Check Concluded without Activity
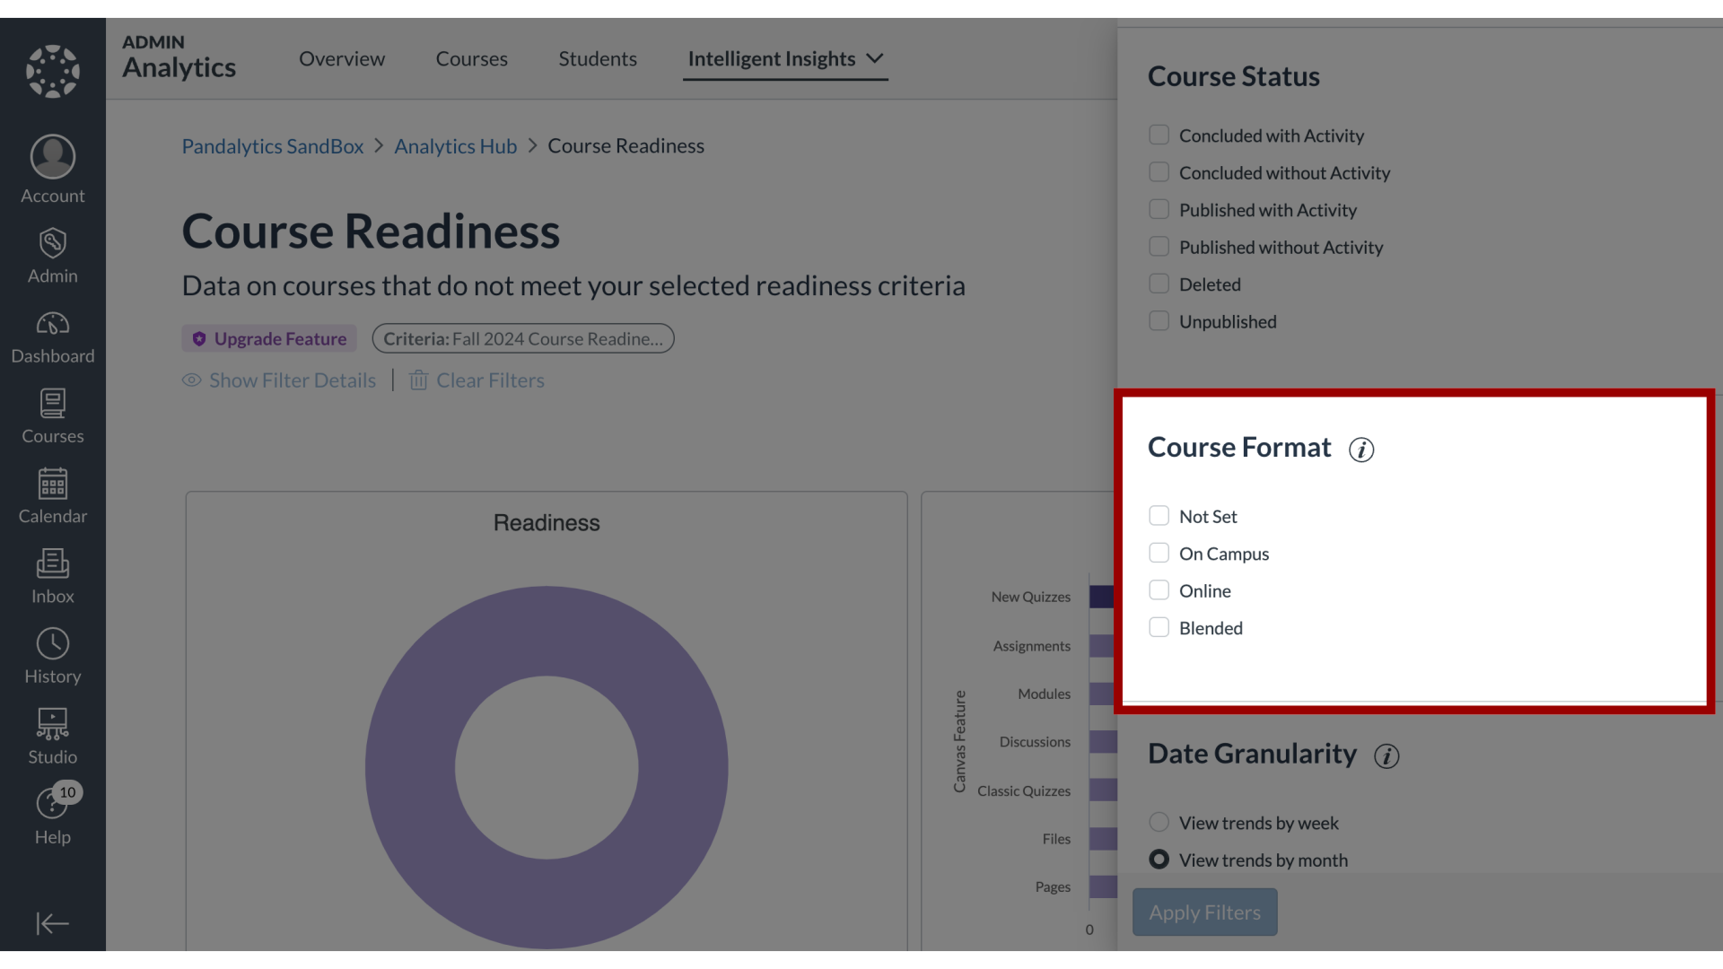The width and height of the screenshot is (1723, 969). click(1159, 172)
